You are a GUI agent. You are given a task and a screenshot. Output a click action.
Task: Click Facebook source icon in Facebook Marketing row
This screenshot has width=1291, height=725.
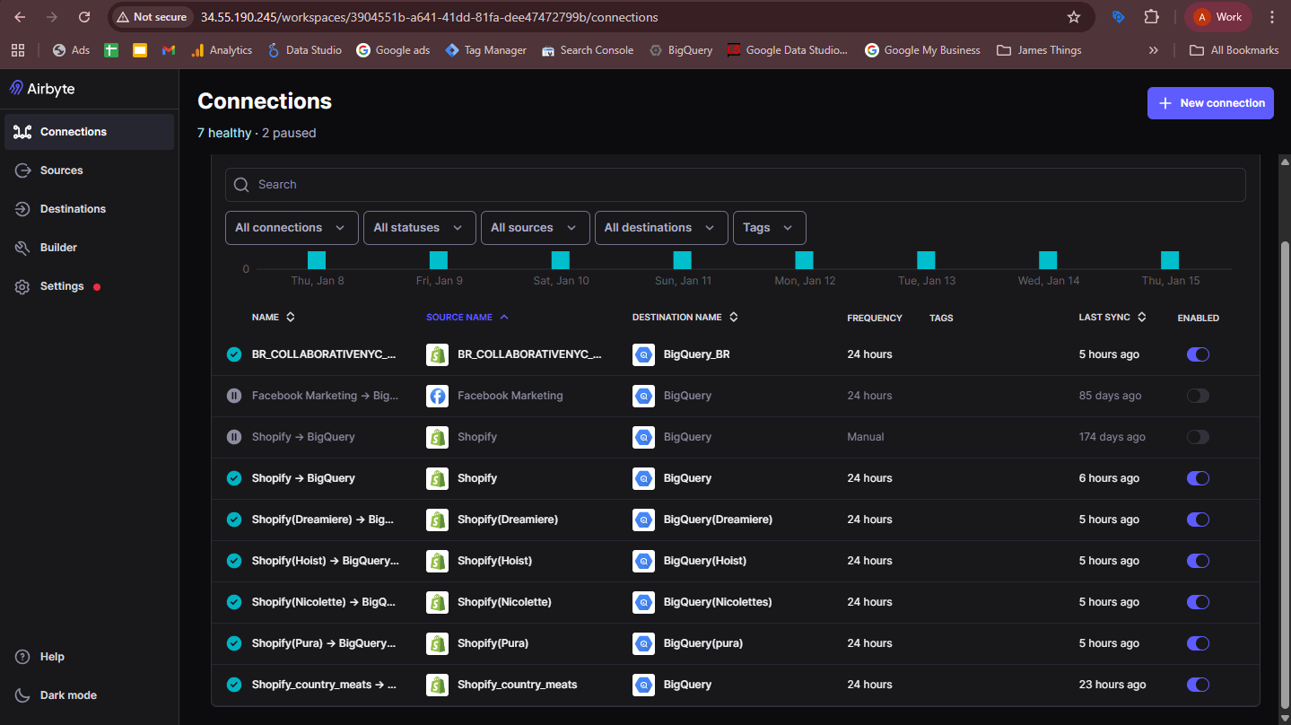point(437,396)
